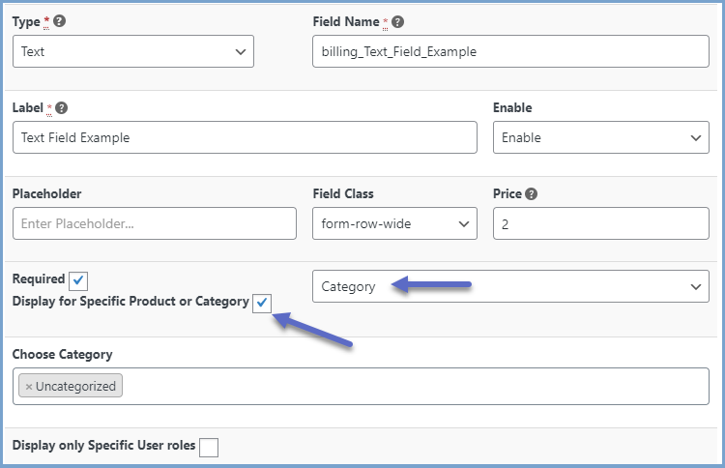
Task: Open the Category selection dropdown
Action: coord(510,286)
